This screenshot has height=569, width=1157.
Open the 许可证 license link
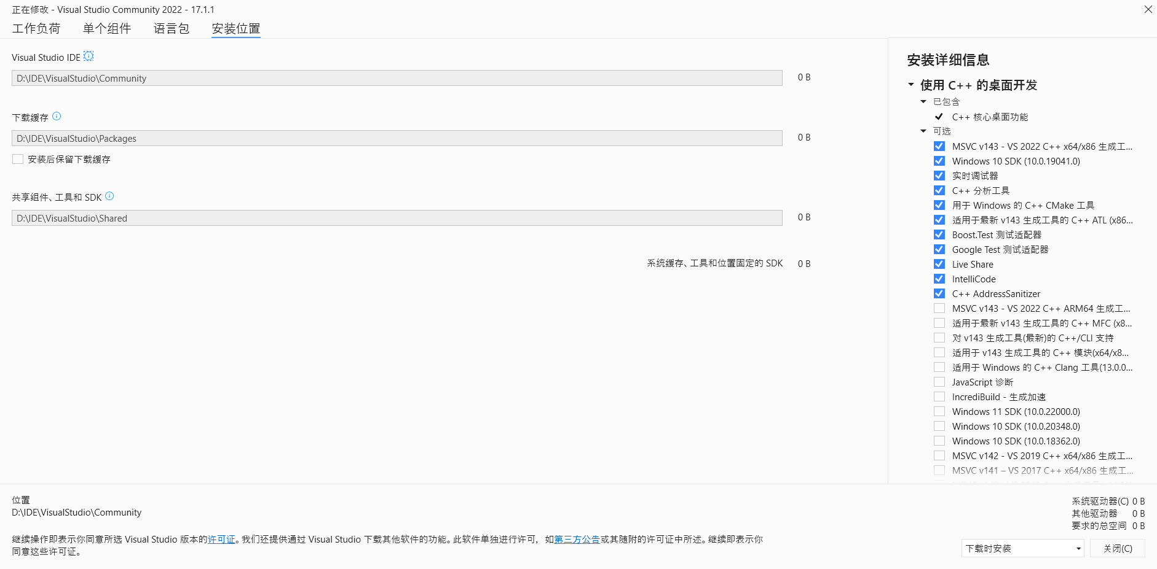coord(221,539)
